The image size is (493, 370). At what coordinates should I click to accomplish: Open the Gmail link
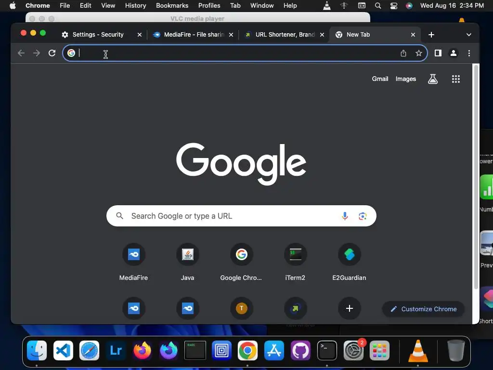(x=380, y=79)
